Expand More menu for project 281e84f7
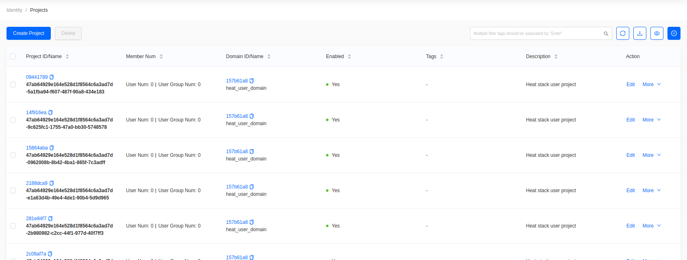 pos(652,226)
